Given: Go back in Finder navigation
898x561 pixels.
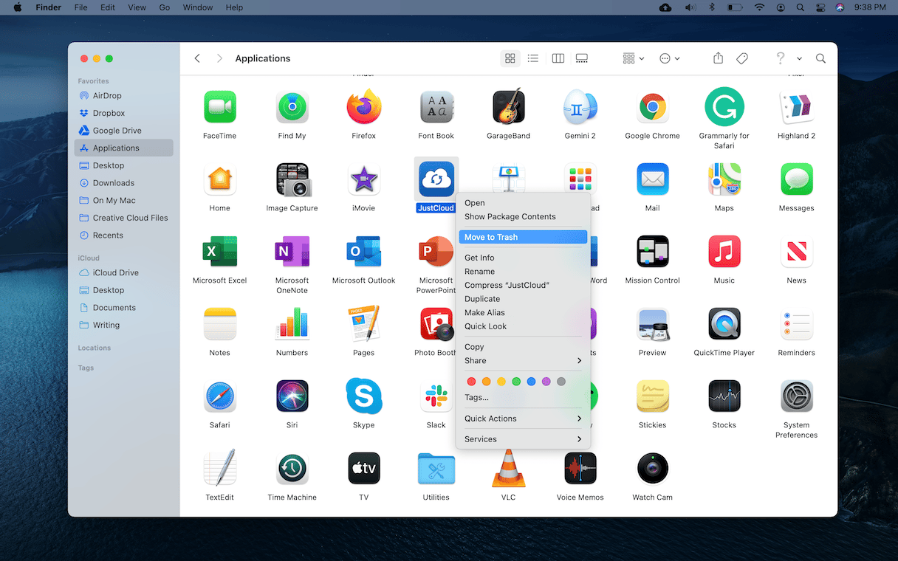Looking at the screenshot, I should (x=197, y=58).
